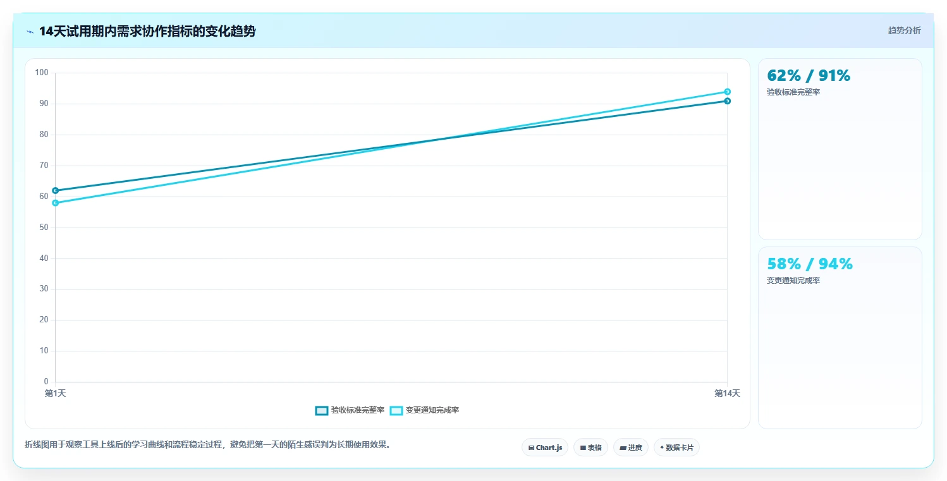The height and width of the screenshot is (481, 947).
Task: Click the chart title 14天试用期内需求协作指标的变化趋势
Action: [147, 31]
